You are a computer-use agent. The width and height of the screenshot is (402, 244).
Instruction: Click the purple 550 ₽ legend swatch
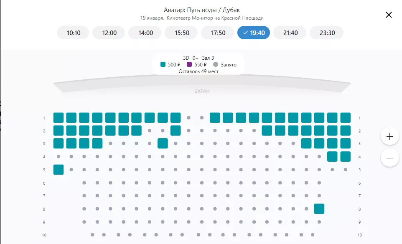coord(189,65)
